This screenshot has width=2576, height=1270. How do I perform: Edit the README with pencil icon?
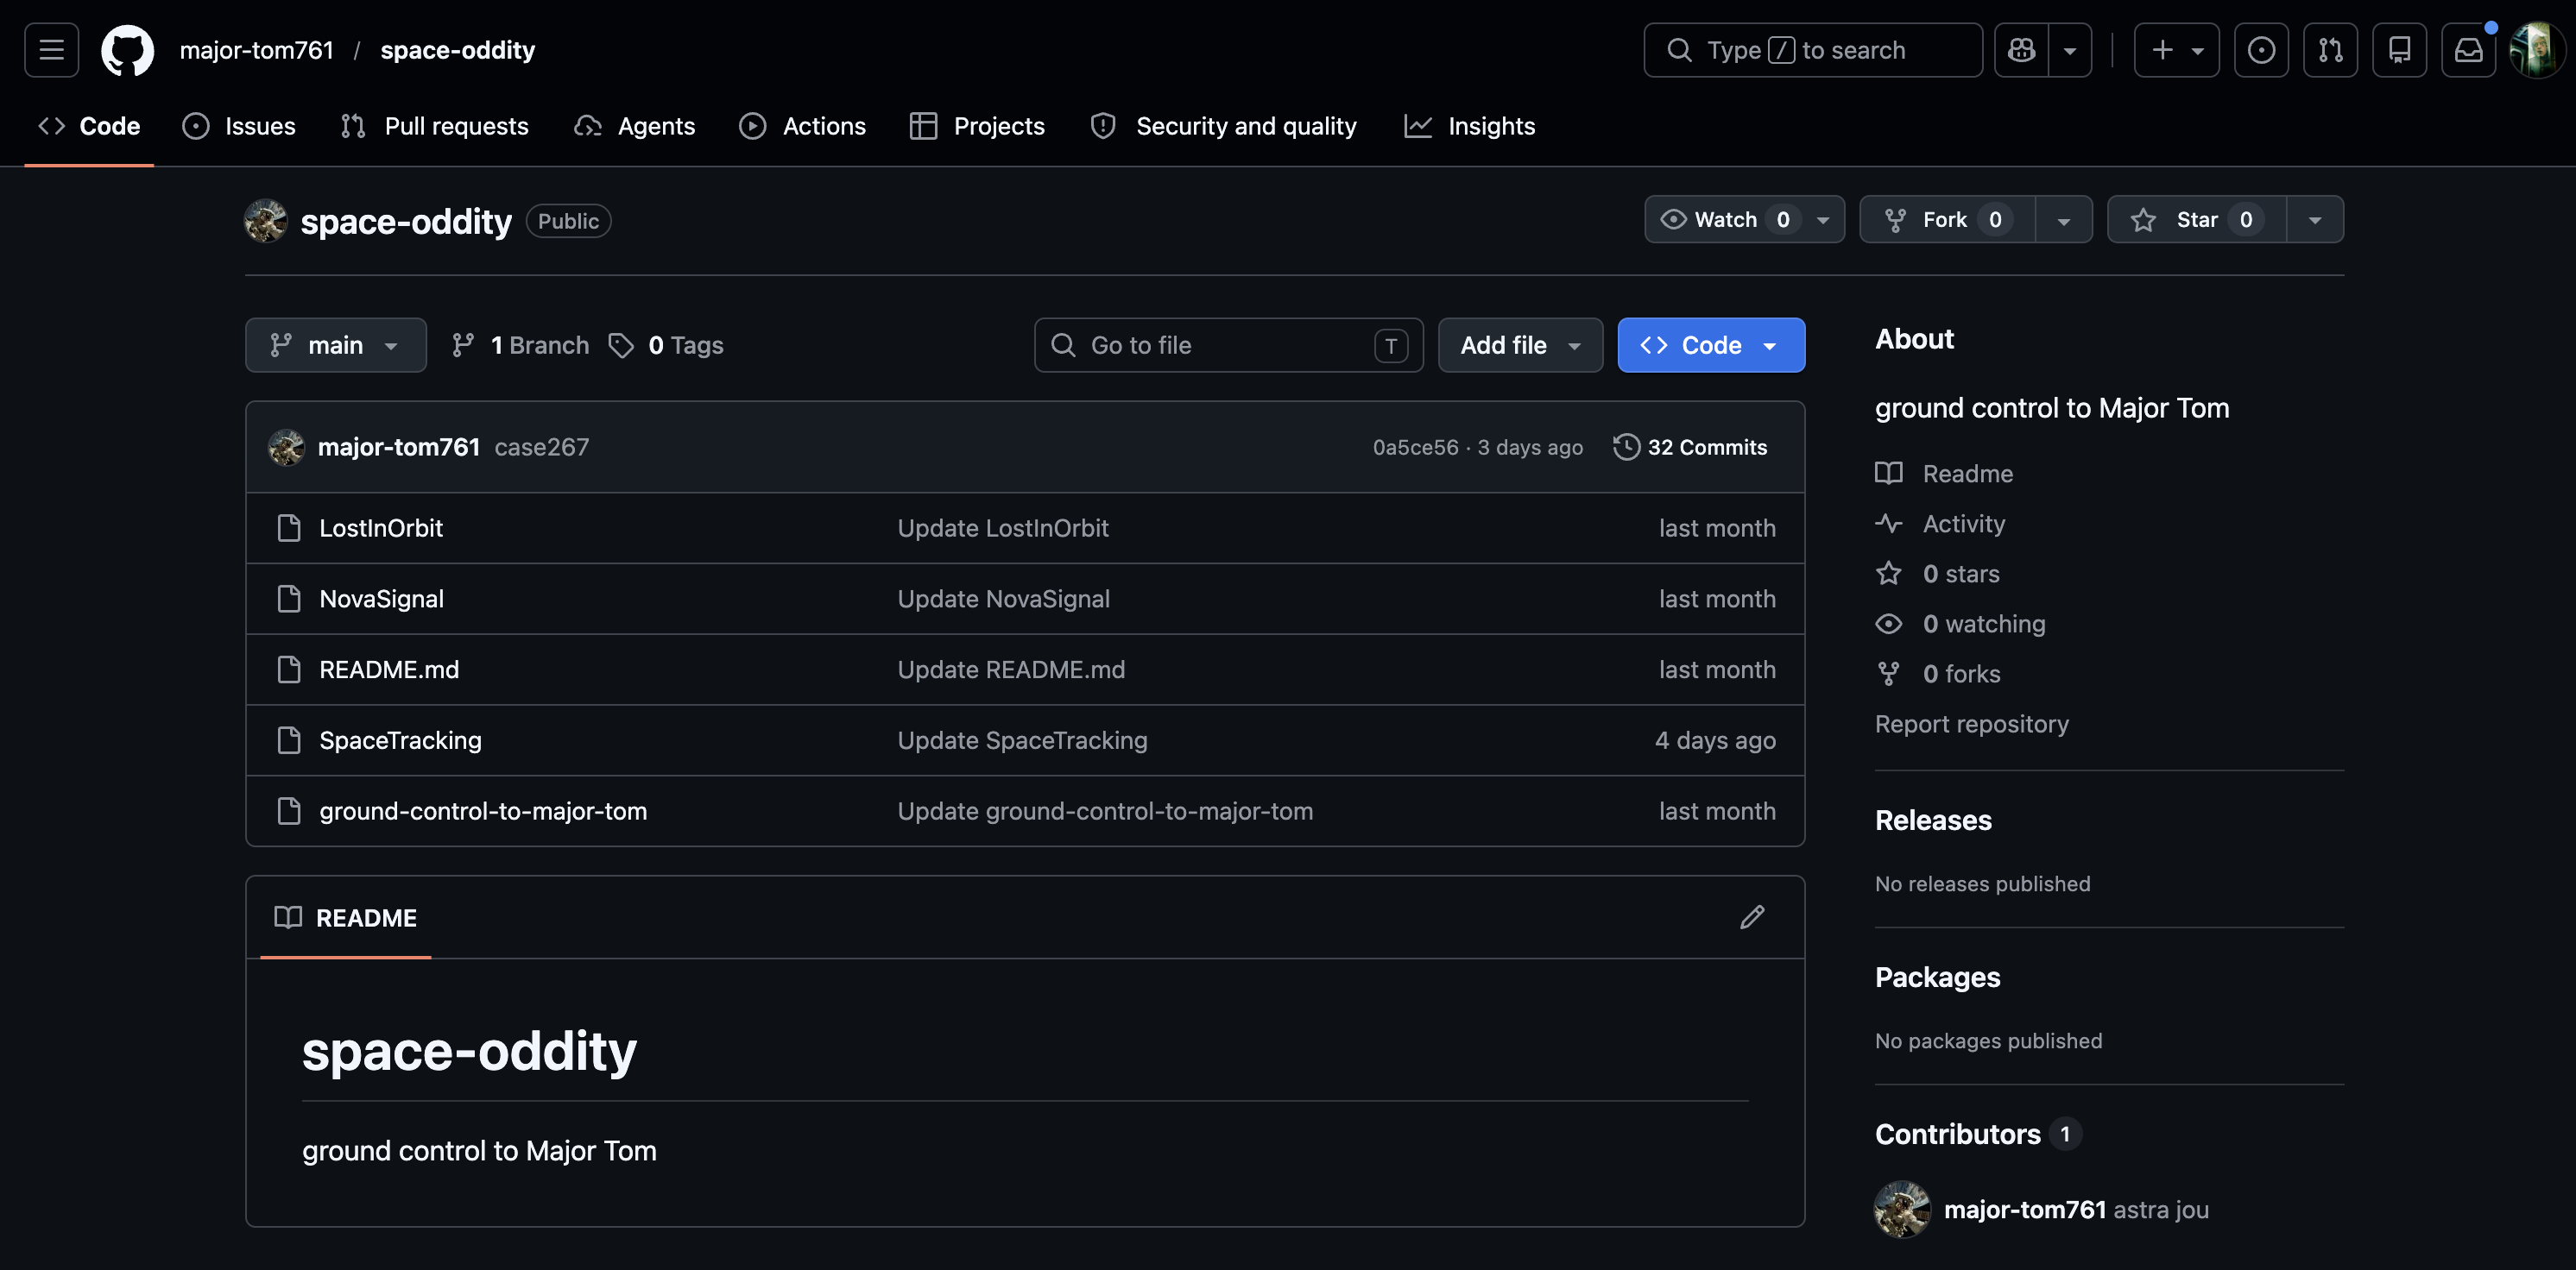click(1752, 917)
